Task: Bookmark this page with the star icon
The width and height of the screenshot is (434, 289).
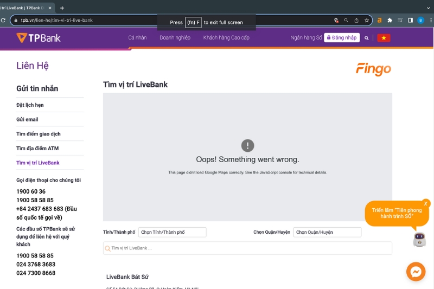Action: [x=367, y=20]
